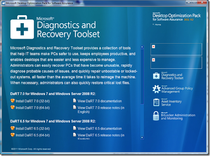This screenshot has height=156, width=210.
Task: Open View DaRT 7.0 documentation link
Action: pos(100,101)
